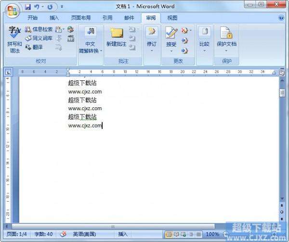This screenshot has height=242, width=289.
Task: Jump to the previous tracked change
Action: pyautogui.click(x=184, y=40)
